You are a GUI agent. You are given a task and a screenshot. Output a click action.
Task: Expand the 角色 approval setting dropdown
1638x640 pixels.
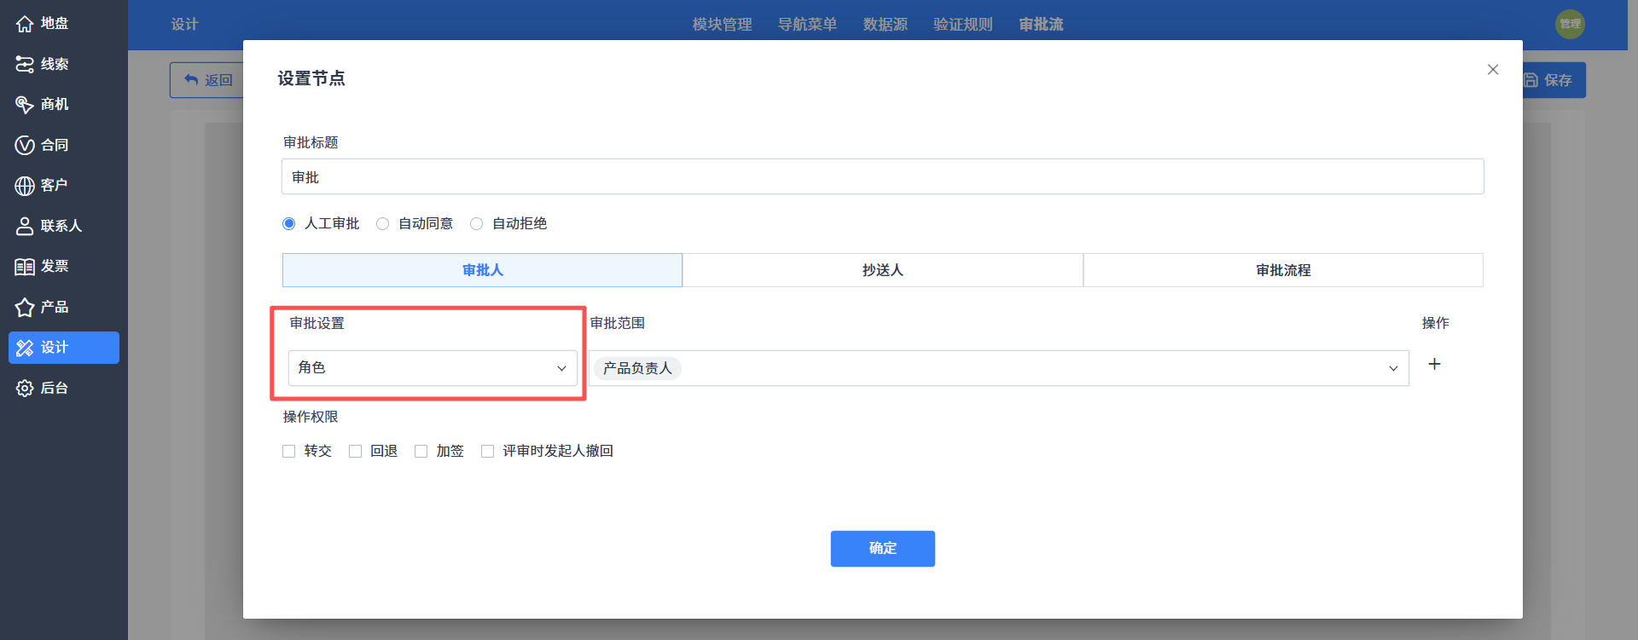point(433,368)
